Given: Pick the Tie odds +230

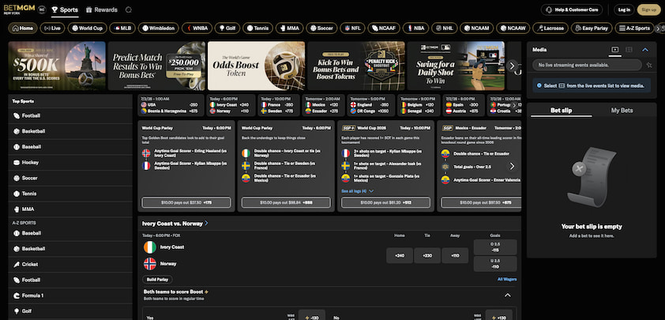Looking at the screenshot, I should 427,256.
